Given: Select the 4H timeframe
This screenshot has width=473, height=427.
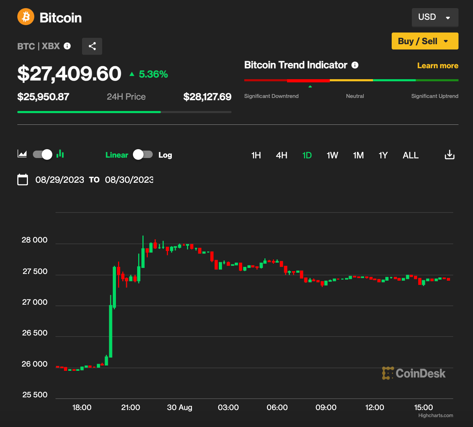Looking at the screenshot, I should click(x=281, y=156).
